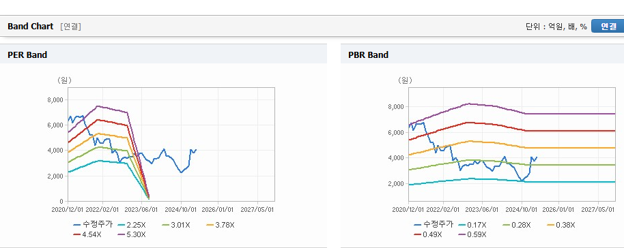
Task: Click 2020/12/01 axis label in PBR Band chart
Action: [408, 209]
